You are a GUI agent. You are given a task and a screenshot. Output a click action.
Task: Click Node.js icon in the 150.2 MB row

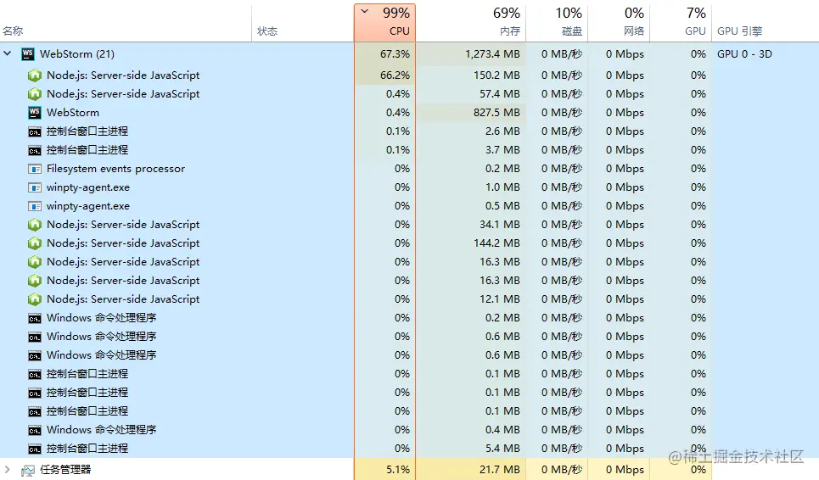35,75
